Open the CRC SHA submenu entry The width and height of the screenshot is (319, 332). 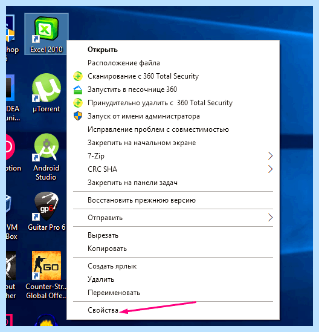(x=173, y=169)
